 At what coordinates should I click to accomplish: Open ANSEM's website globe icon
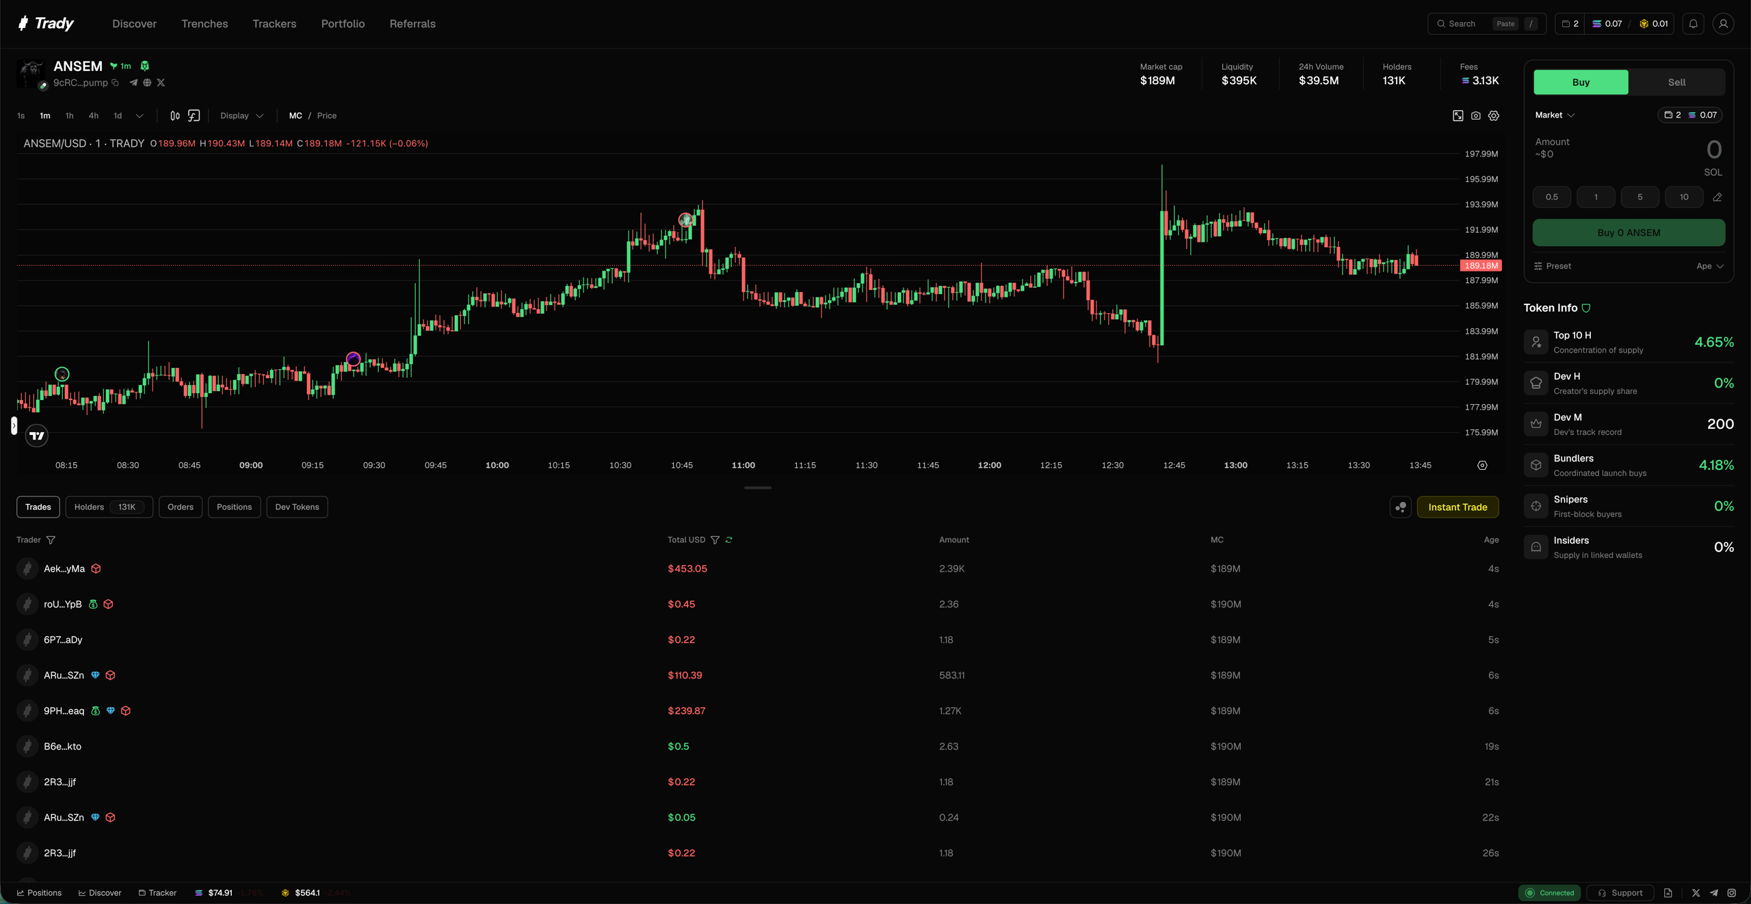click(147, 83)
